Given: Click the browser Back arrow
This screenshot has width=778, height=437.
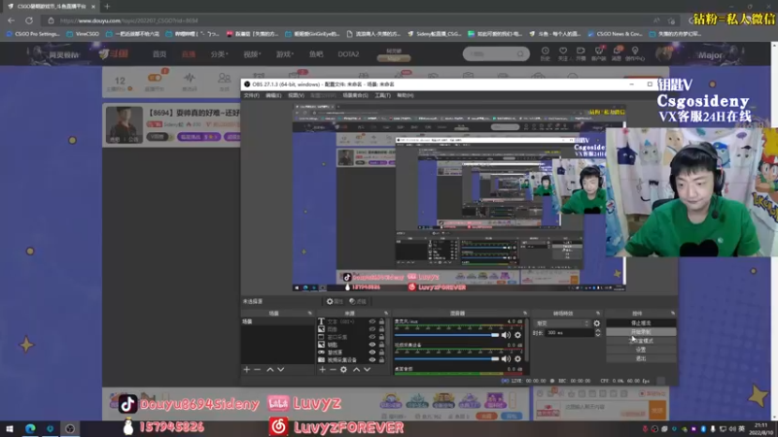Looking at the screenshot, I should tap(12, 20).
